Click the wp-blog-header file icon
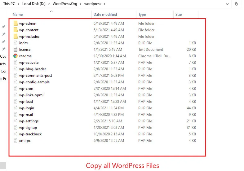This screenshot has width=244, height=171. coord(16,69)
